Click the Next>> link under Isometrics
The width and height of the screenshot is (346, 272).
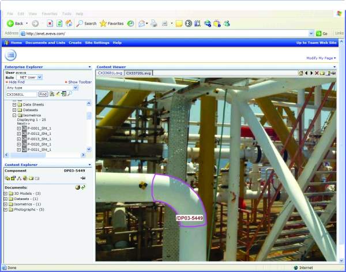(23, 123)
